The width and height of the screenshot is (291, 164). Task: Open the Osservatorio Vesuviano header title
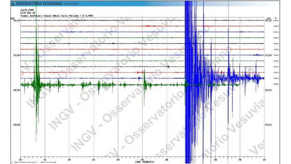coord(39,4)
